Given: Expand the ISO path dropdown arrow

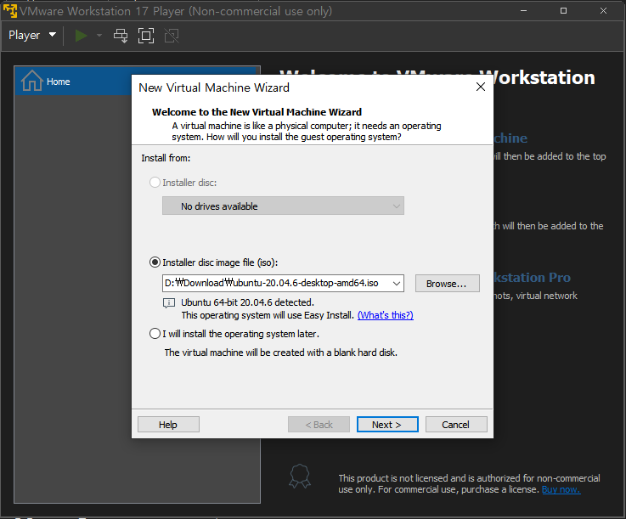Looking at the screenshot, I should pyautogui.click(x=397, y=284).
